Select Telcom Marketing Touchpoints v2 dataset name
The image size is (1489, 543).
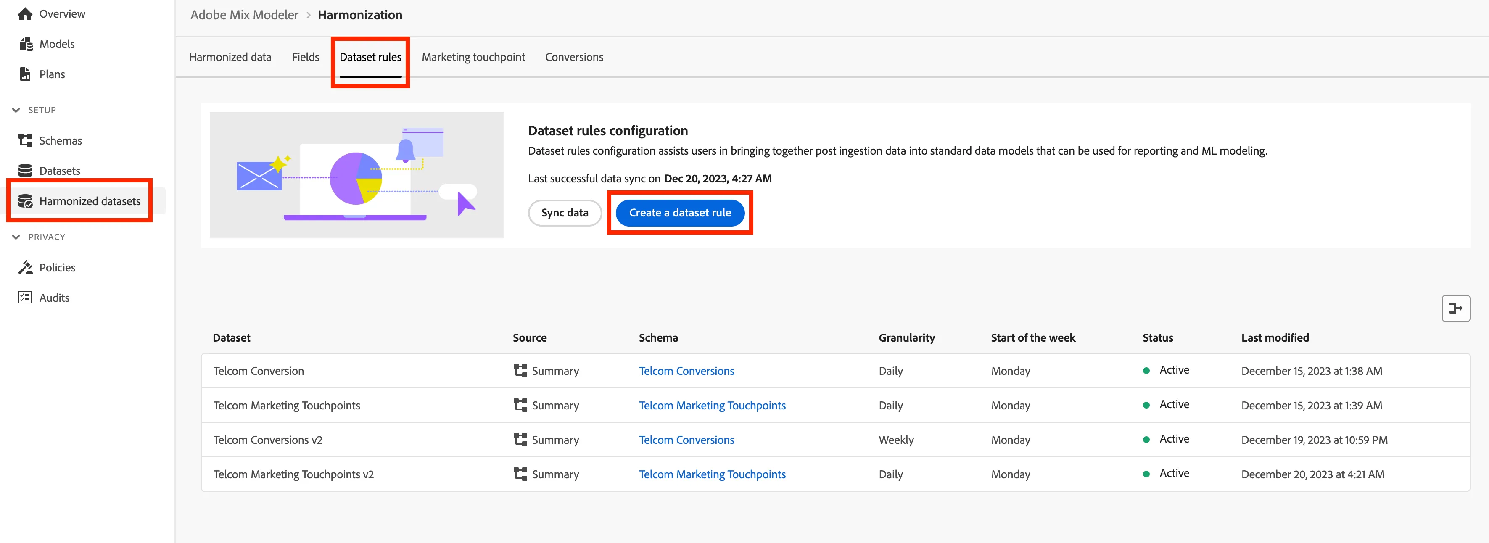pos(293,474)
